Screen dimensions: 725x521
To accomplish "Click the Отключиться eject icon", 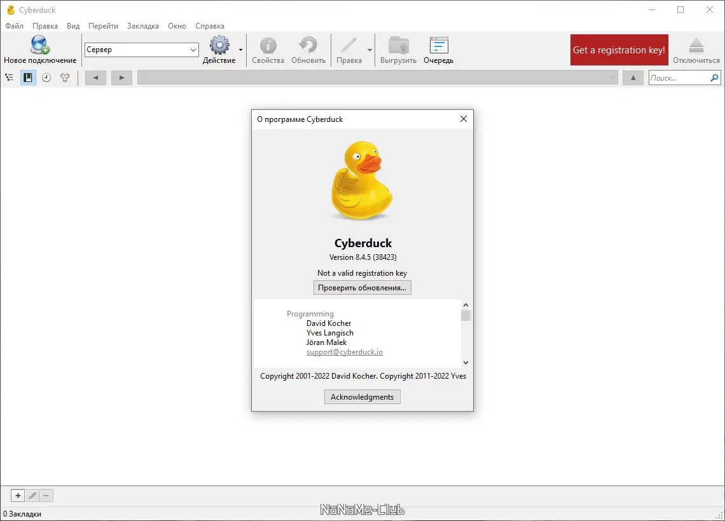I will point(696,45).
